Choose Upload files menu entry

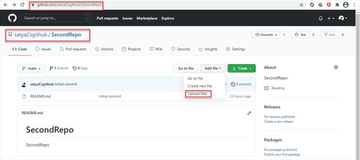click(197, 94)
